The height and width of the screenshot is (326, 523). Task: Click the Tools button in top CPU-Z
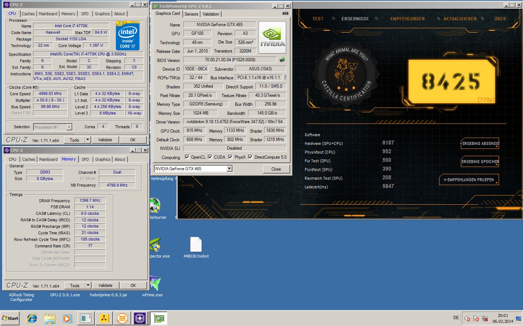tap(74, 140)
